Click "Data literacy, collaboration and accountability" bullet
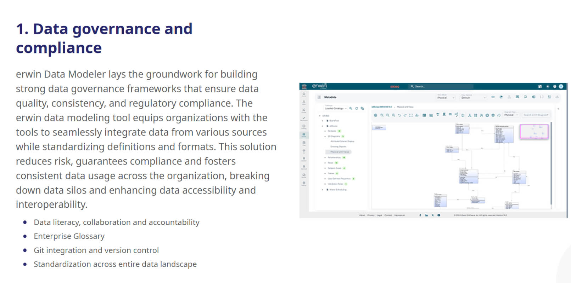The width and height of the screenshot is (571, 283). pyautogui.click(x=117, y=222)
